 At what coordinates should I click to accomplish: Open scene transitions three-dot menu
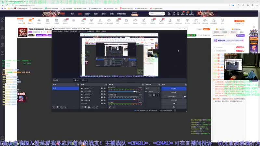158,95
